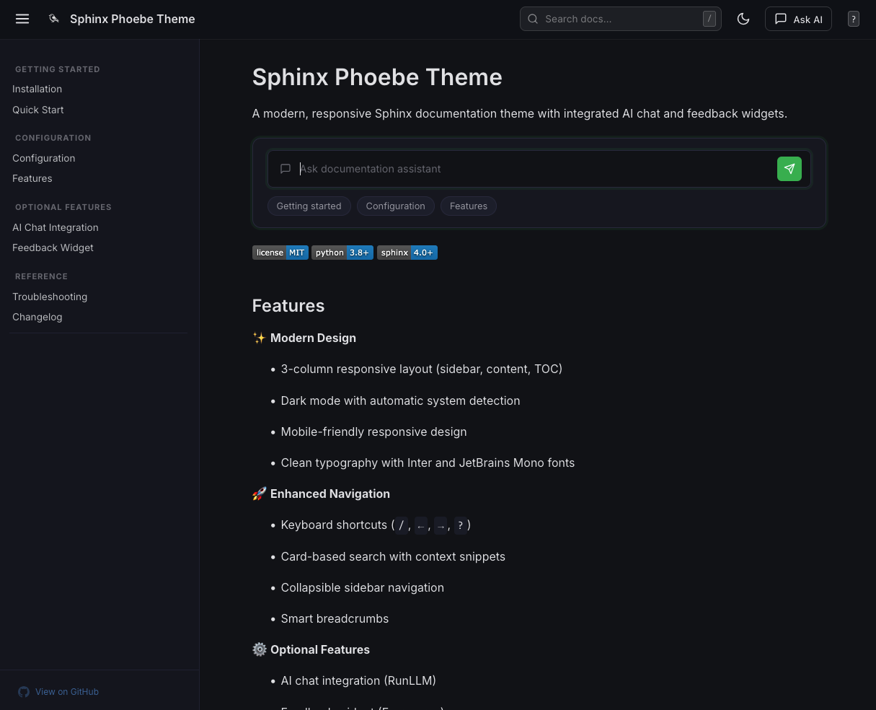
Task: Open the Installation page
Action: tap(37, 89)
